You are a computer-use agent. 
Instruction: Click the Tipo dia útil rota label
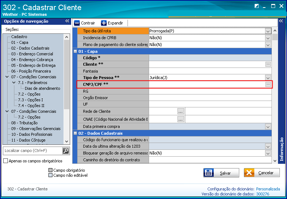[x=97, y=31]
